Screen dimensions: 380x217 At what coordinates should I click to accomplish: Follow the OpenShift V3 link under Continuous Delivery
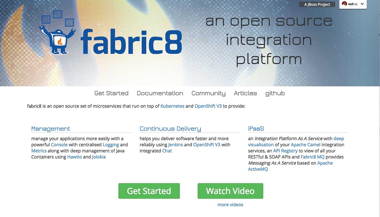point(207,145)
